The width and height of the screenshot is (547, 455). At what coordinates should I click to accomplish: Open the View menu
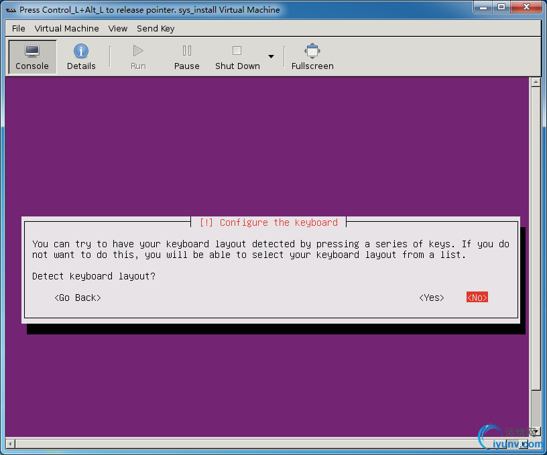pyautogui.click(x=117, y=29)
